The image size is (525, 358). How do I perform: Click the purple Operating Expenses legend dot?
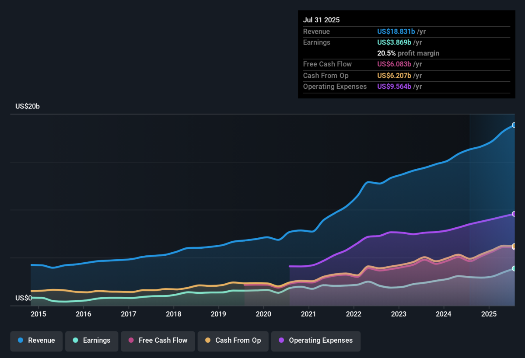281,341
